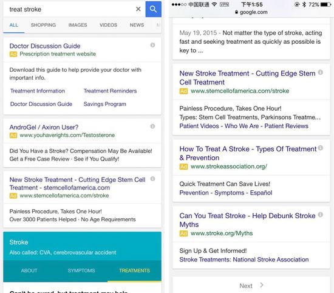The width and height of the screenshot is (334, 293).
Task: Open the SYMPTOMS tab in Stroke card
Action: (x=81, y=271)
